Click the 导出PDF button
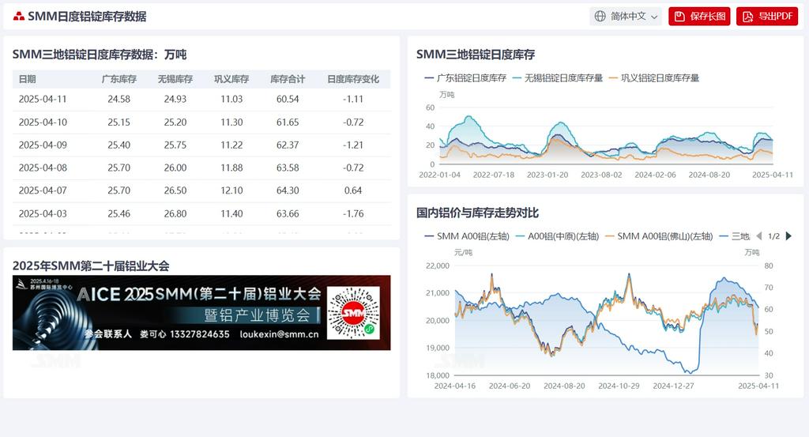This screenshot has width=809, height=437. tap(767, 17)
